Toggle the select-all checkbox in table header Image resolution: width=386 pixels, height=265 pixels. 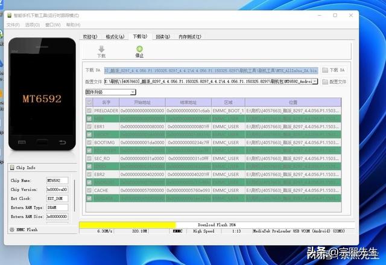coord(89,102)
